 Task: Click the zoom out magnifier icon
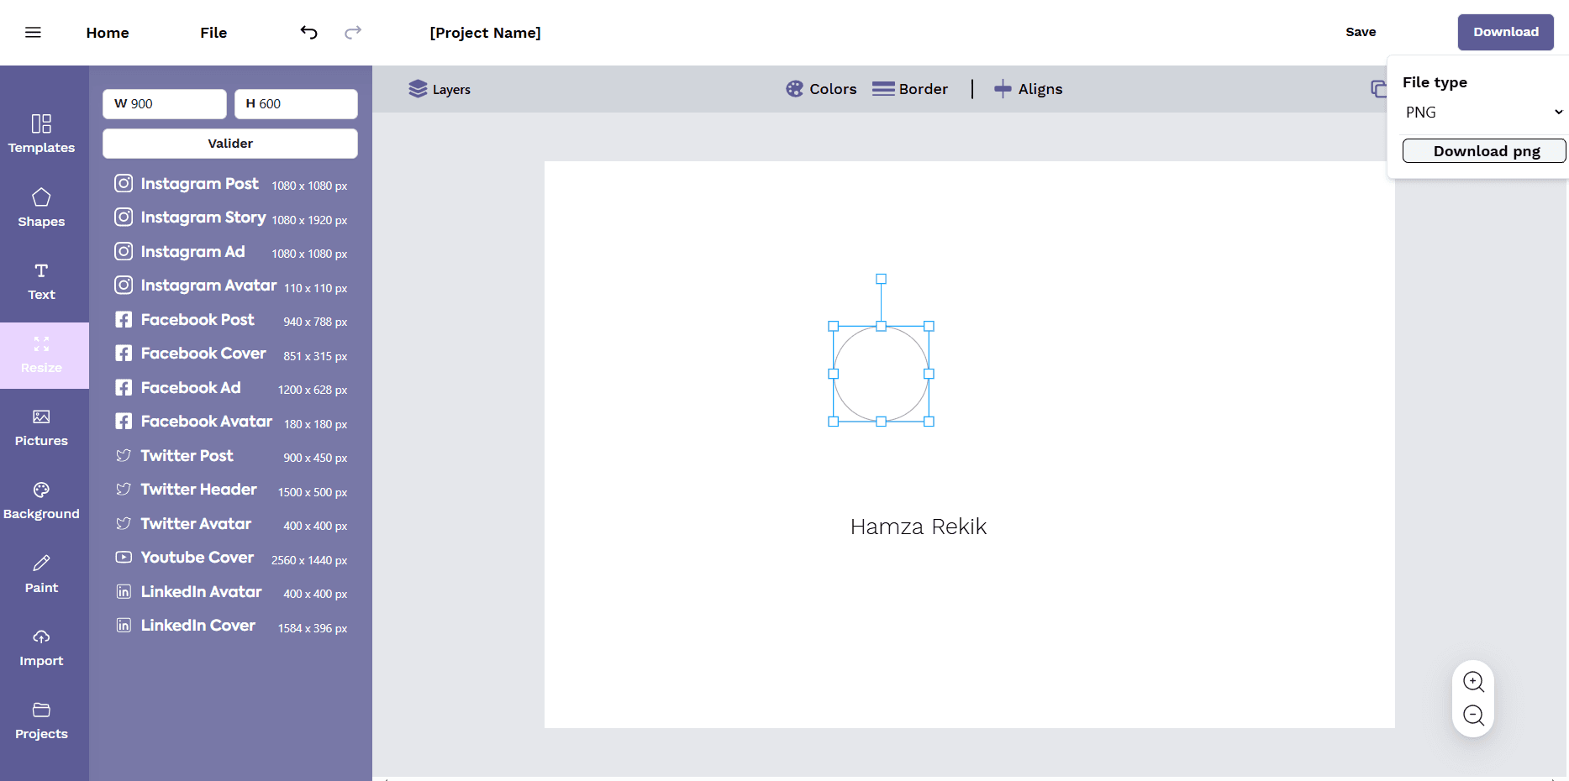[x=1473, y=715]
